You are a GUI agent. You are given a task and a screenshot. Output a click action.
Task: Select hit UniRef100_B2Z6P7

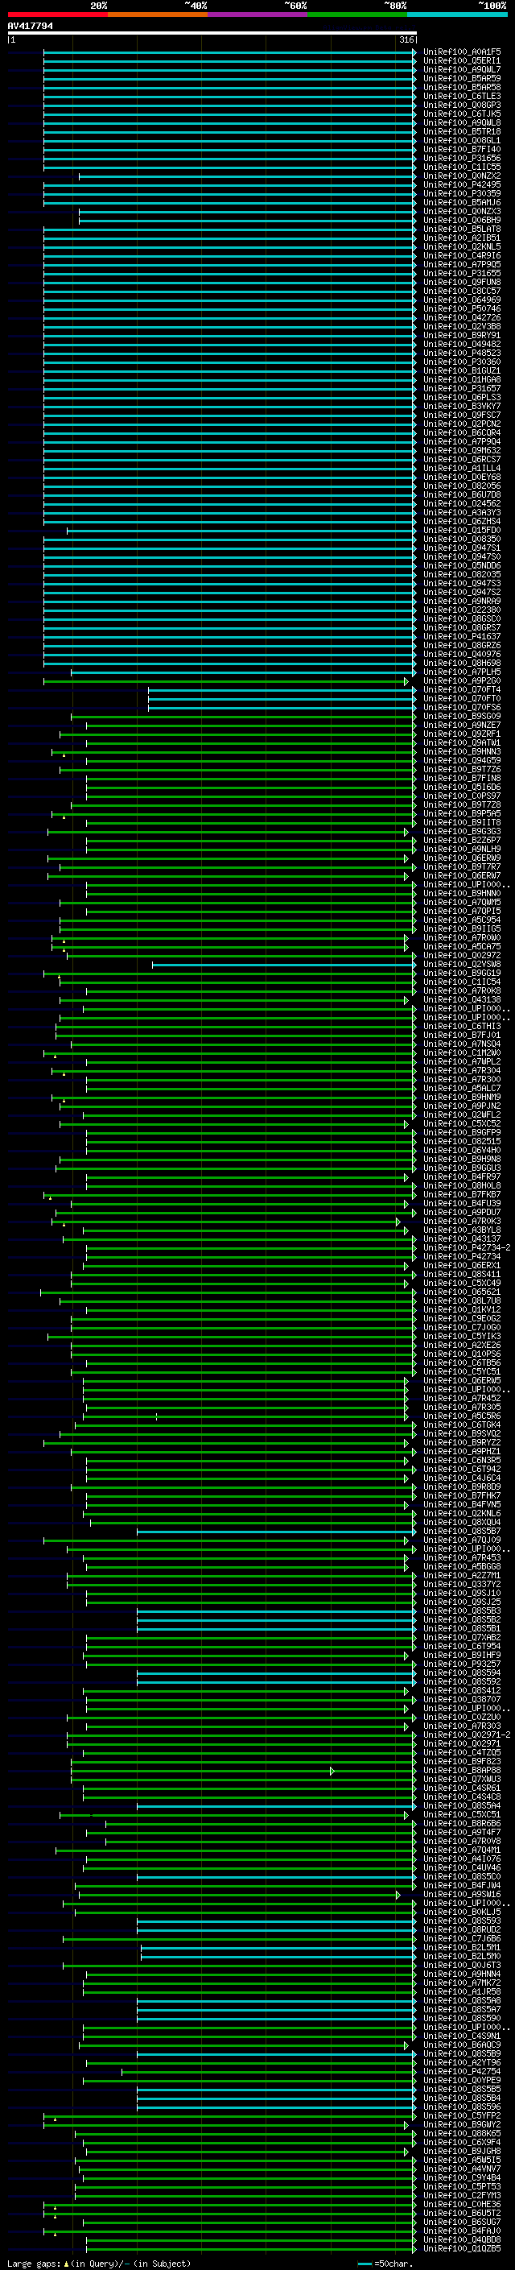coord(462,841)
